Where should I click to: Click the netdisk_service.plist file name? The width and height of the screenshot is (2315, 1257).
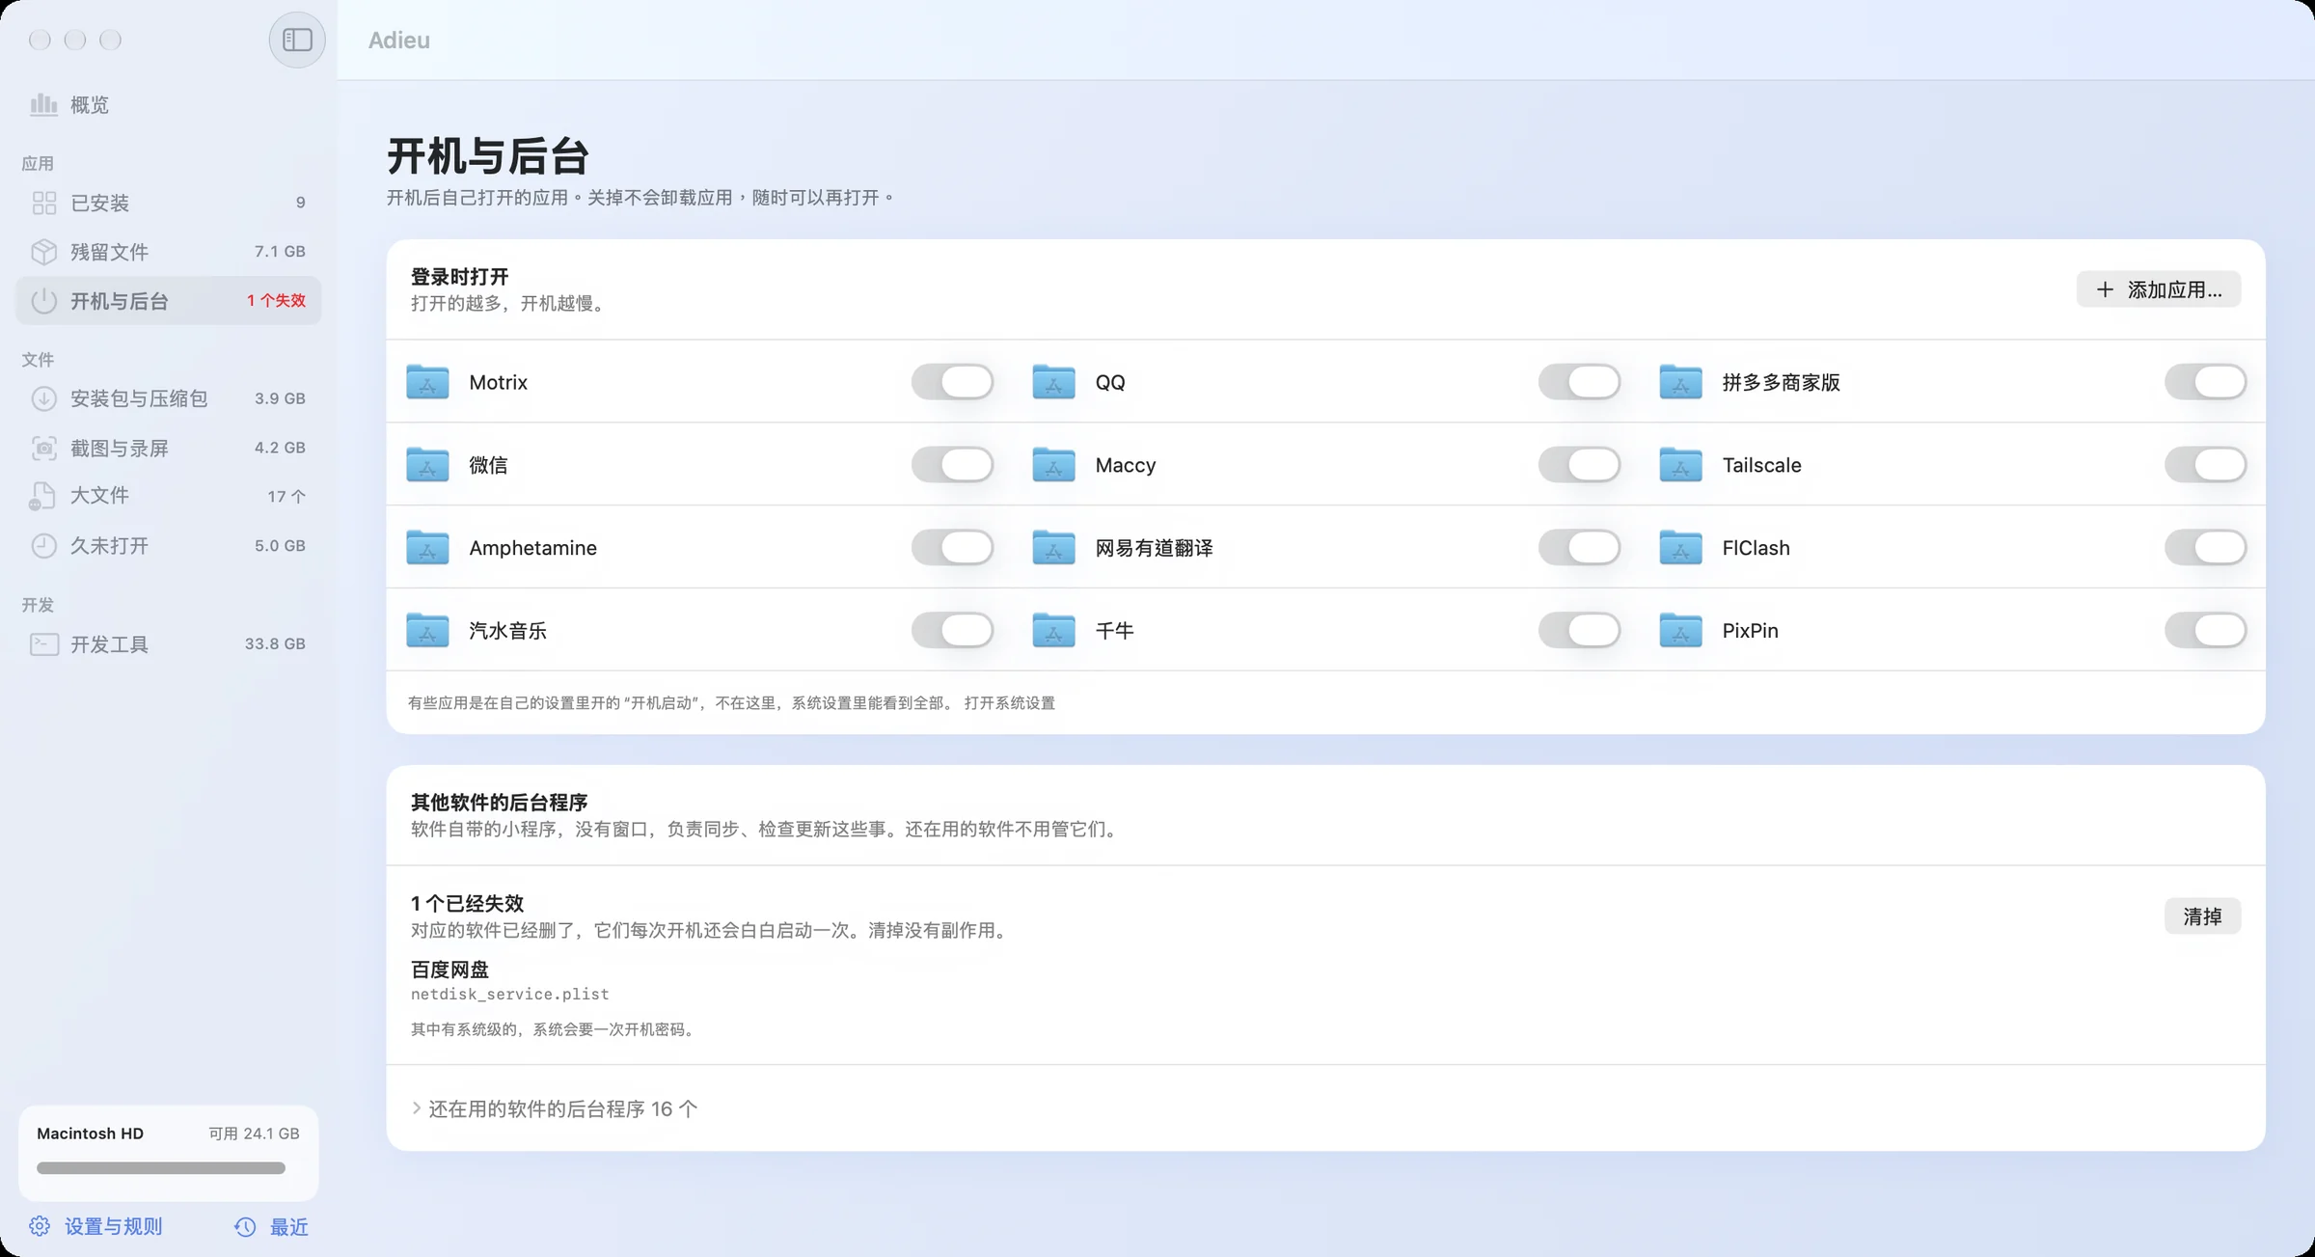(x=509, y=994)
